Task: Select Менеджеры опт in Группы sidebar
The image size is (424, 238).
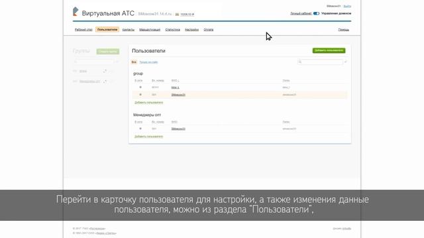Action: click(x=90, y=81)
